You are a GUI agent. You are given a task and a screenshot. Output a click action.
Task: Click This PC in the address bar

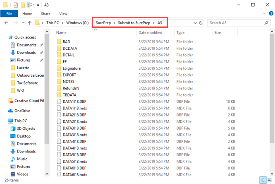pyautogui.click(x=53, y=23)
